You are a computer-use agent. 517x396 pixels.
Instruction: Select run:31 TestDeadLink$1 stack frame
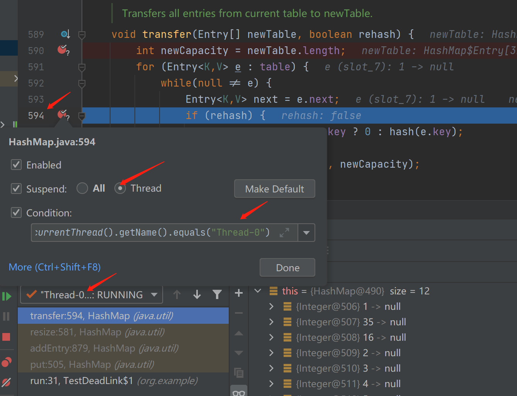point(114,381)
